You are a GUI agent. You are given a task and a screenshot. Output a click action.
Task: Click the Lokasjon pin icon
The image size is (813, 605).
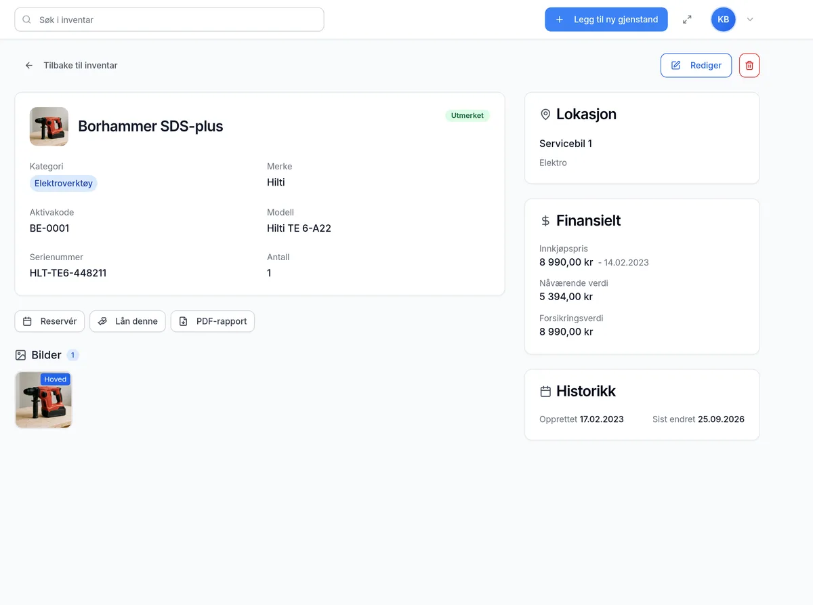545,114
